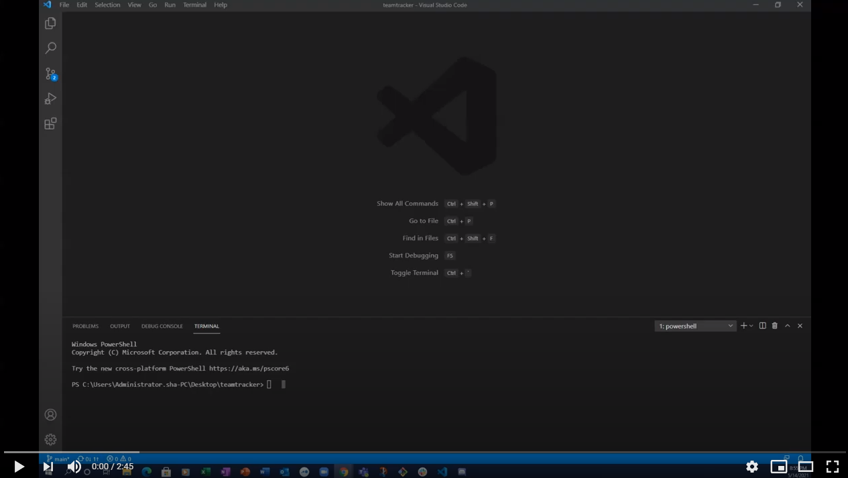Screen dimensions: 848x478
Task: Open the Help menu
Action: 221,5
